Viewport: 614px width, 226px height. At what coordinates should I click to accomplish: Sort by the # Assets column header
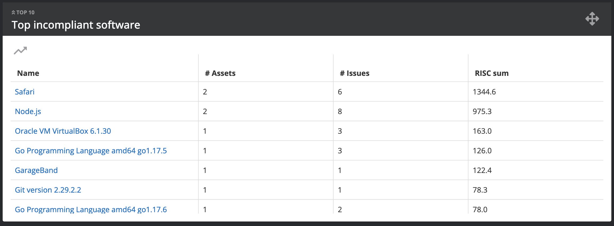220,73
